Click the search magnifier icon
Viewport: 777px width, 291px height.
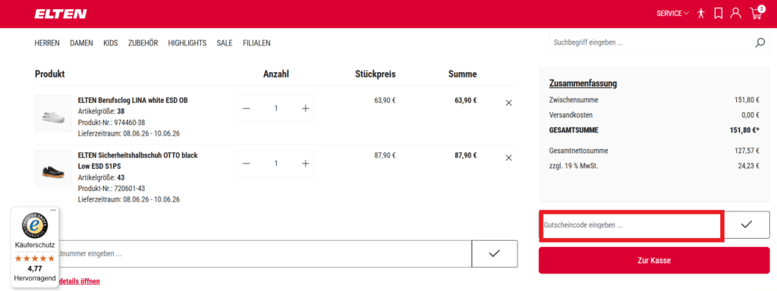click(x=760, y=43)
